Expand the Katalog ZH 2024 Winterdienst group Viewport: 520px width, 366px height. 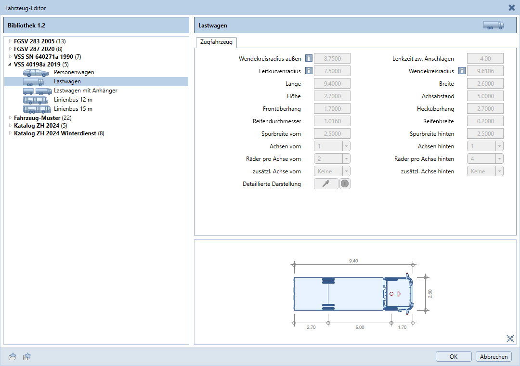point(10,133)
